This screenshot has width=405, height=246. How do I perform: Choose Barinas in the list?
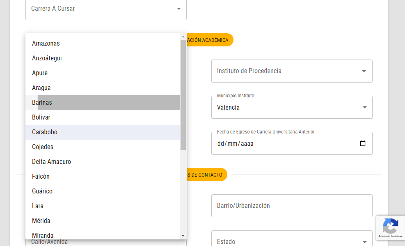coord(103,103)
